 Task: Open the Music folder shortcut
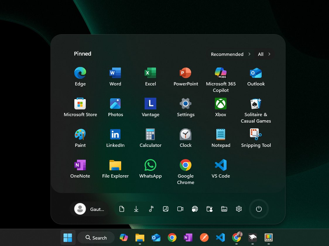151,209
